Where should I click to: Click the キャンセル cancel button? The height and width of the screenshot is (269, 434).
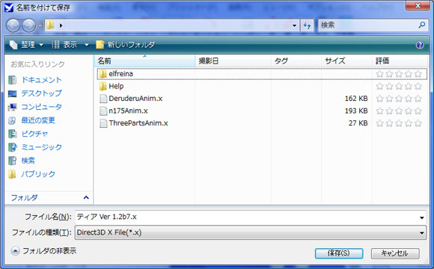pos(395,253)
